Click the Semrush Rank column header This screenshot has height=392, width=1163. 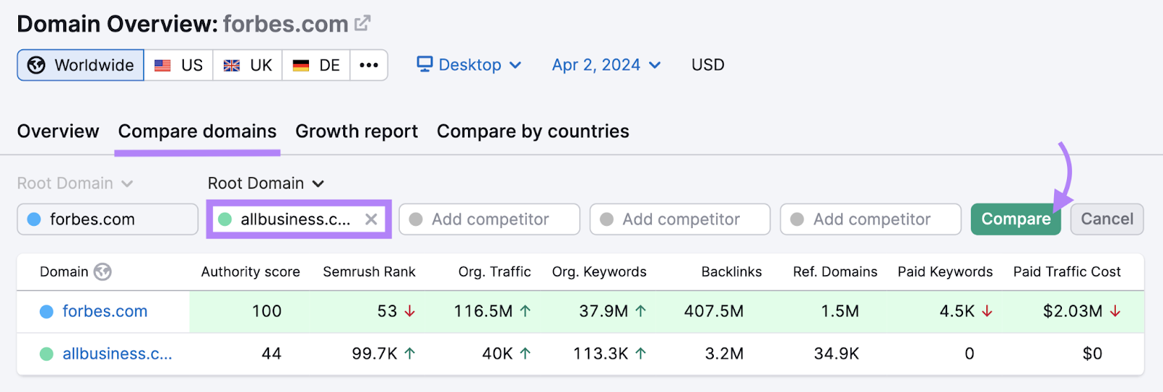pyautogui.click(x=369, y=272)
